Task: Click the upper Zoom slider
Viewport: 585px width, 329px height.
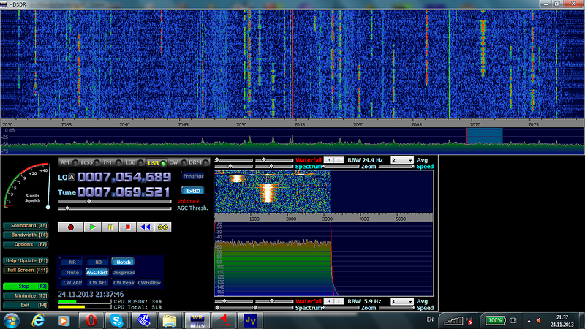Action: tap(341, 167)
